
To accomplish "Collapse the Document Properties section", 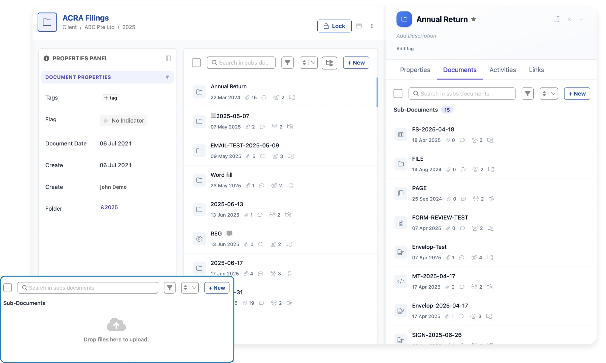I will pyautogui.click(x=167, y=77).
